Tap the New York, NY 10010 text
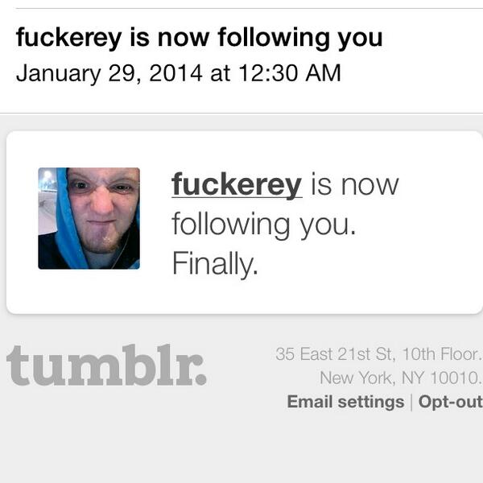483x483 pixels. [400, 378]
